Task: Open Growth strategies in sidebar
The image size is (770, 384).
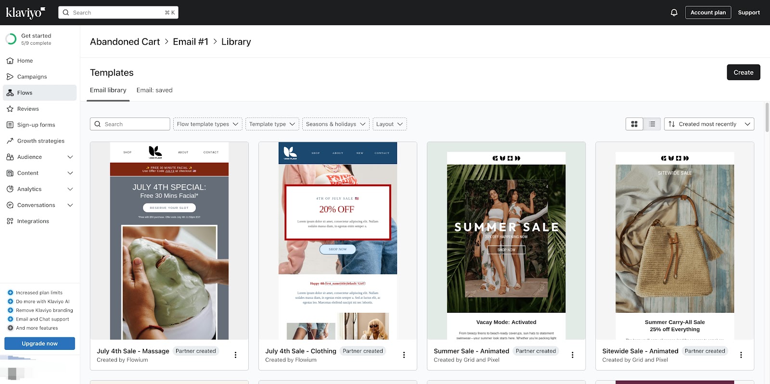Action: [39, 141]
